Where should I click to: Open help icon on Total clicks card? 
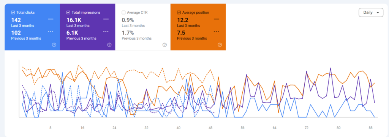(x=54, y=45)
